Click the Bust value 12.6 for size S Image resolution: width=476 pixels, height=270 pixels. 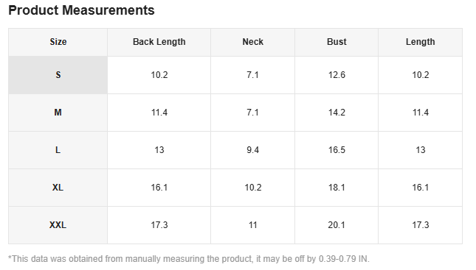tap(337, 75)
